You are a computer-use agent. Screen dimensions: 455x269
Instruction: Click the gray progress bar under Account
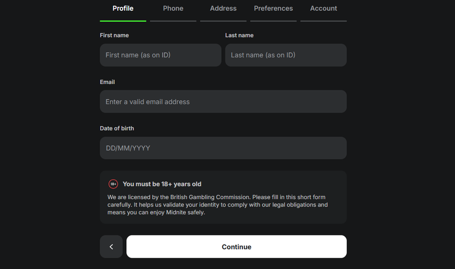(x=324, y=21)
